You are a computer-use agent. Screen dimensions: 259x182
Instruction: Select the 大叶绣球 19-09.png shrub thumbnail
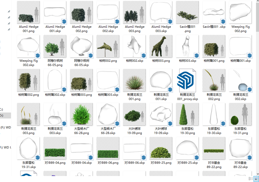point(134,114)
